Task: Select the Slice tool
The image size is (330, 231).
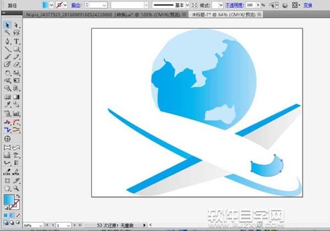Action: coord(16,180)
